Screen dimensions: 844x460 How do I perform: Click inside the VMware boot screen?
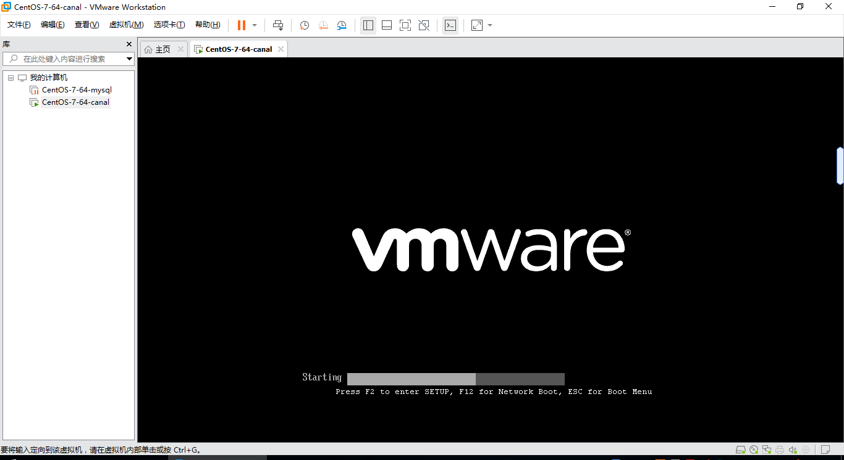(x=491, y=250)
